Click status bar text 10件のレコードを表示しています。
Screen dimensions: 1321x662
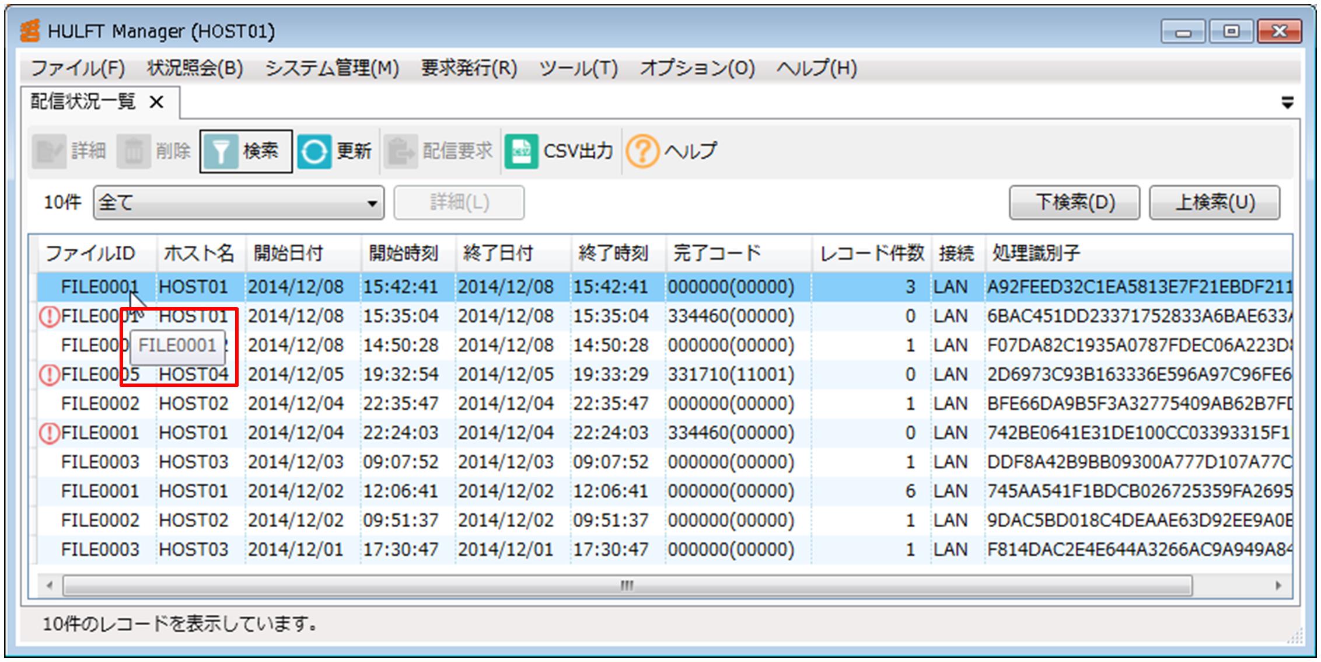pyautogui.click(x=180, y=625)
